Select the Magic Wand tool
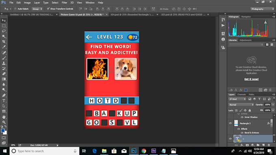Viewport: 276px width, 155px height. (x=4, y=37)
